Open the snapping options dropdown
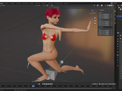This screenshot has width=122, height=91. (49, 6)
